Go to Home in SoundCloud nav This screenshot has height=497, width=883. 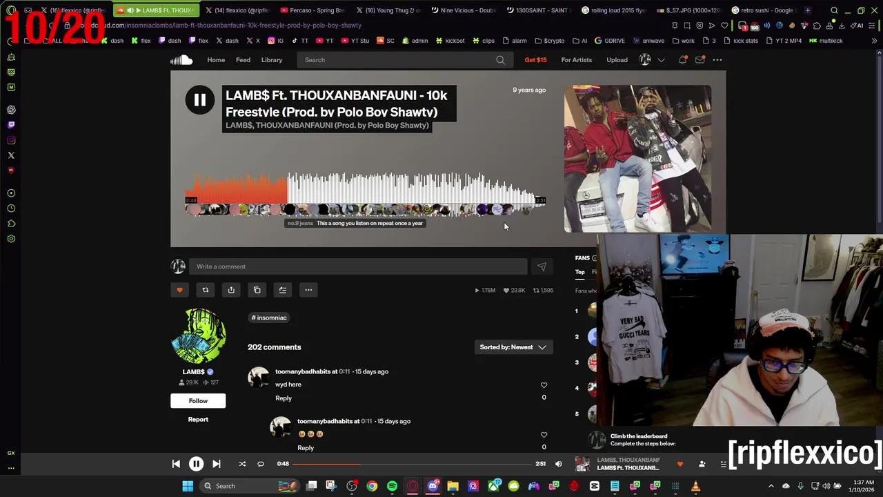tap(216, 60)
